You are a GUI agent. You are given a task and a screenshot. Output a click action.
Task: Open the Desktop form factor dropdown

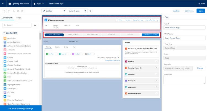[x=54, y=11]
